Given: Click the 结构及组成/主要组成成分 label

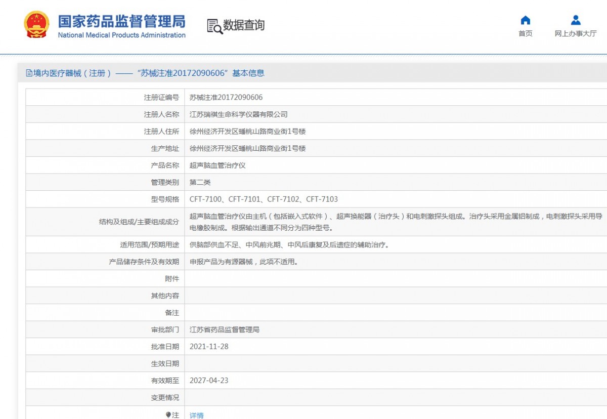Looking at the screenshot, I should click(x=139, y=222).
